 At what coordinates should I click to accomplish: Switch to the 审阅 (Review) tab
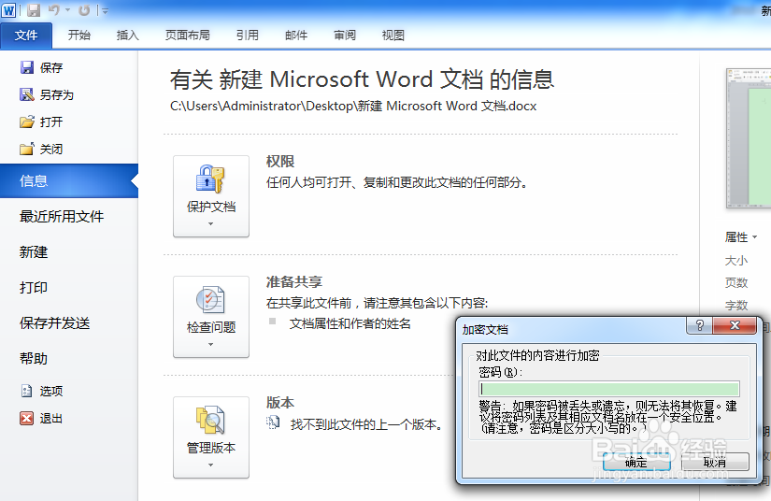pos(345,36)
